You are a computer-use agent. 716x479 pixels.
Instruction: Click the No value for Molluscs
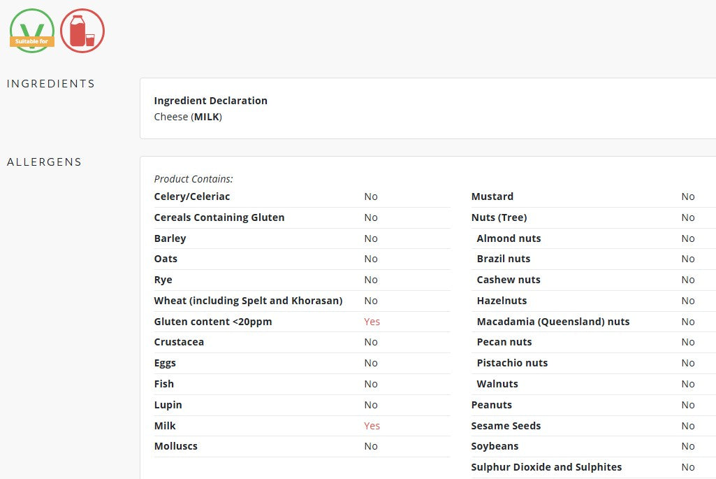[x=371, y=446]
